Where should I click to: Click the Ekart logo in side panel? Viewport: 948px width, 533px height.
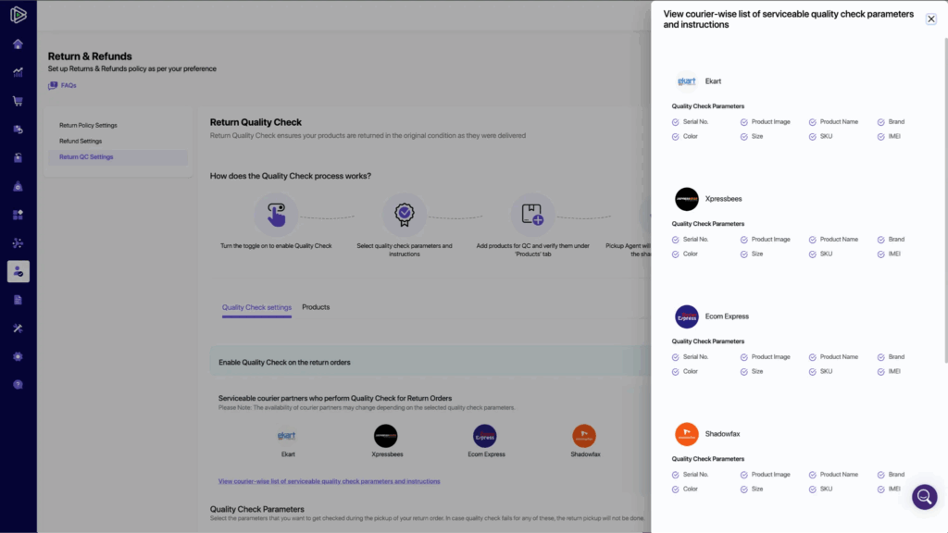[x=687, y=81]
